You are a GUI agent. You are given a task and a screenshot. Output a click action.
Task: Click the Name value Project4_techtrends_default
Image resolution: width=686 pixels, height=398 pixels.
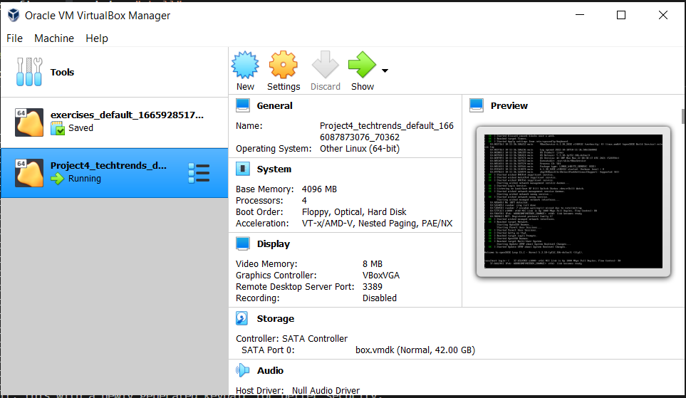pos(386,132)
